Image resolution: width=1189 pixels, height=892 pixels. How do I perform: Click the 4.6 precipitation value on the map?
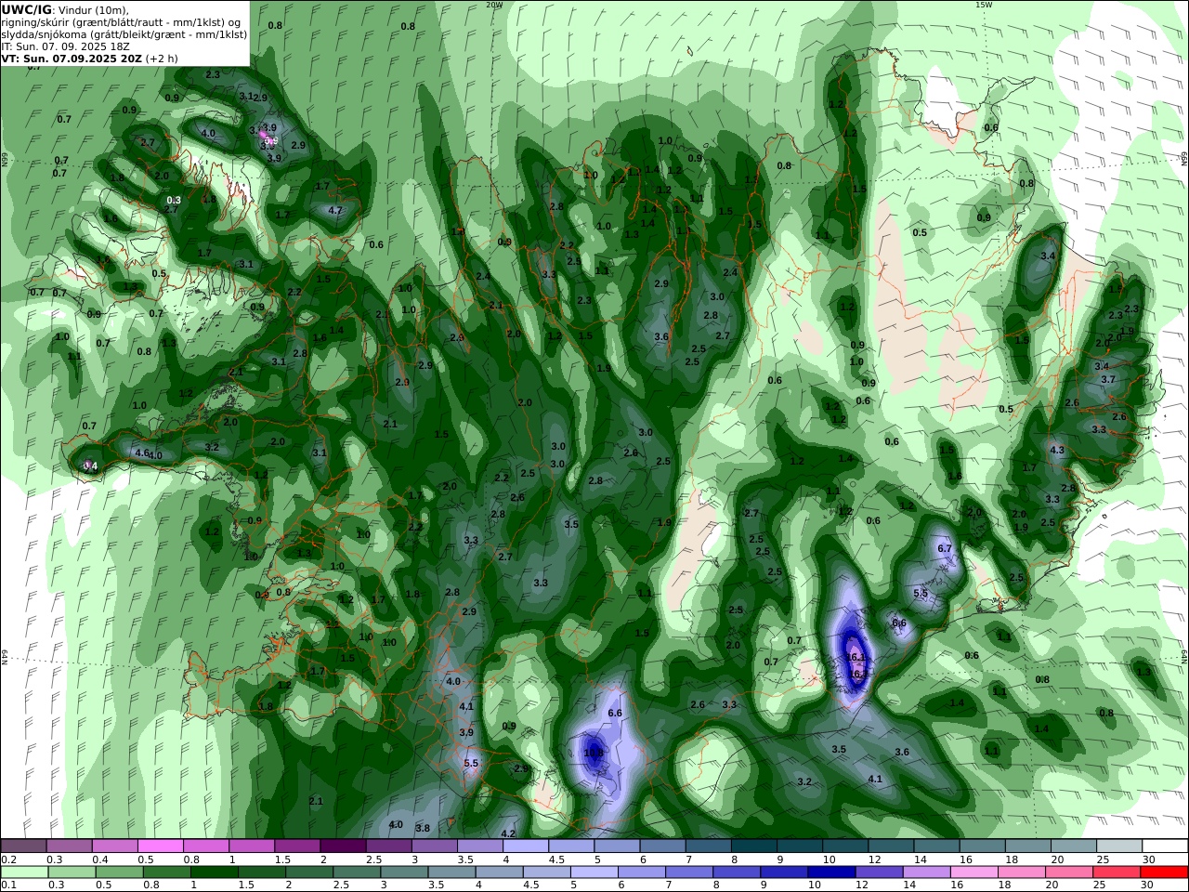pyautogui.click(x=142, y=453)
